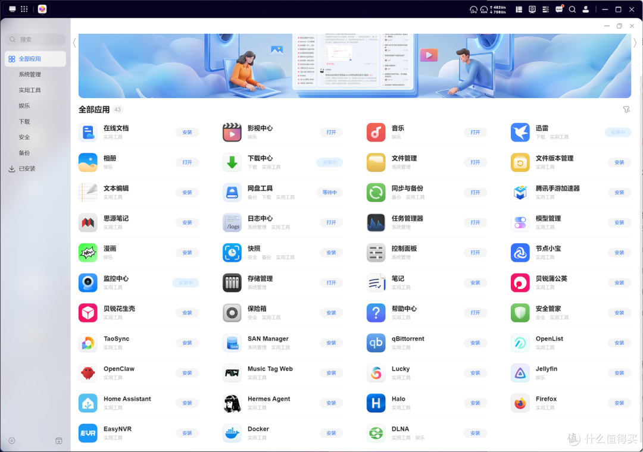Viewport: 643px width, 452px height.
Task: Click the Home Assistant app icon
Action: (x=88, y=403)
